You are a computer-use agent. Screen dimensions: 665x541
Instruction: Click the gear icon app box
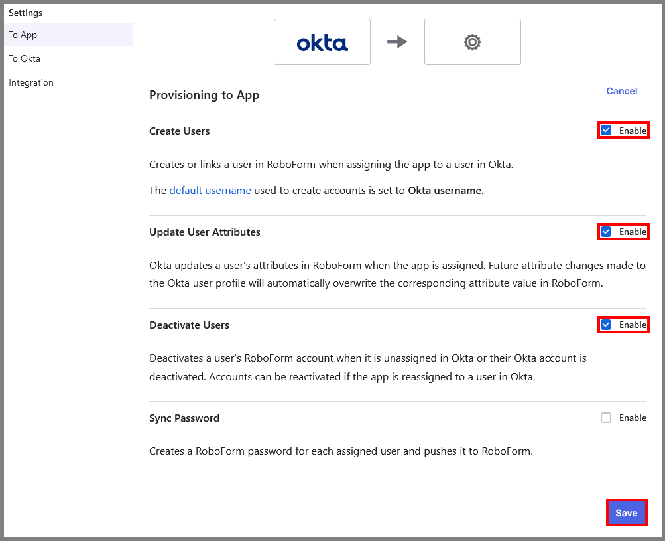point(472,42)
